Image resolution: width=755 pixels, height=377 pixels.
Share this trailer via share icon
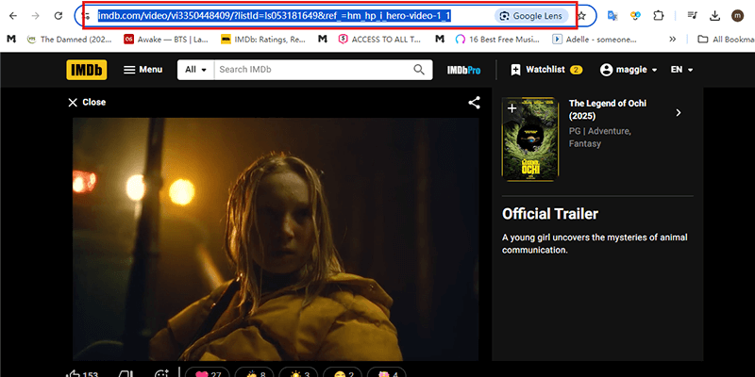click(475, 103)
